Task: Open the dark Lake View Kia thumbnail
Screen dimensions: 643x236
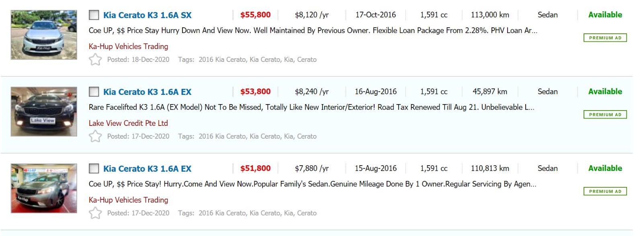Action: tap(44, 112)
